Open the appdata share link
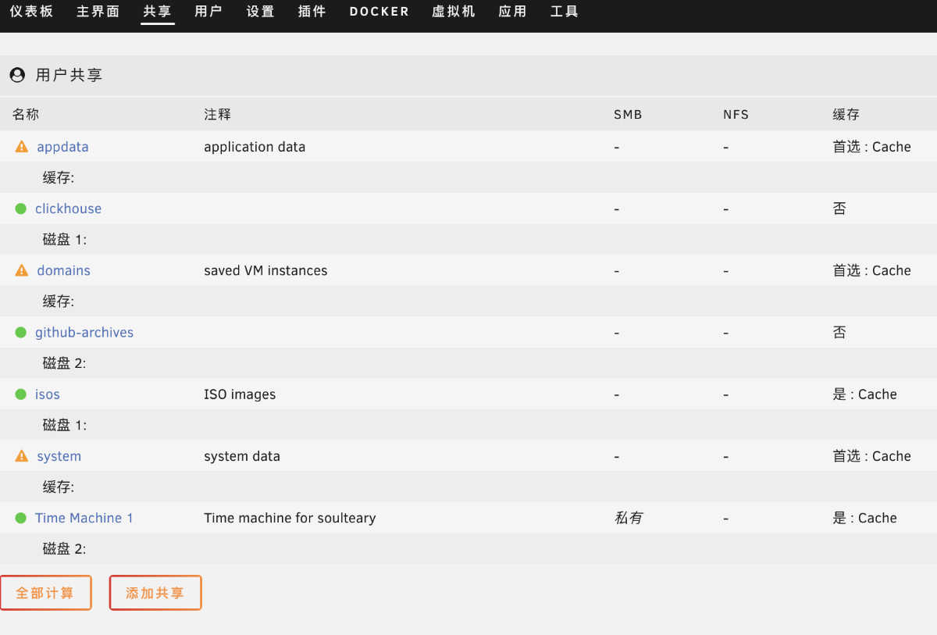Image resolution: width=937 pixels, height=635 pixels. pos(62,147)
